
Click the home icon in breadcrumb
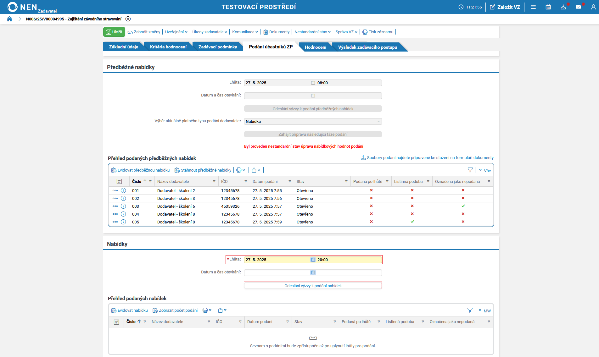[x=9, y=19]
